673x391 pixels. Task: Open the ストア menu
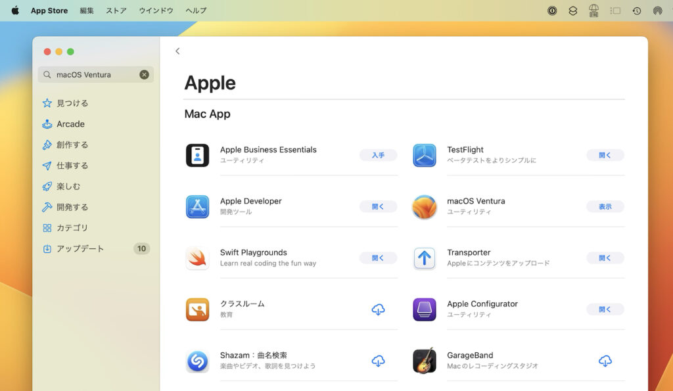click(116, 11)
